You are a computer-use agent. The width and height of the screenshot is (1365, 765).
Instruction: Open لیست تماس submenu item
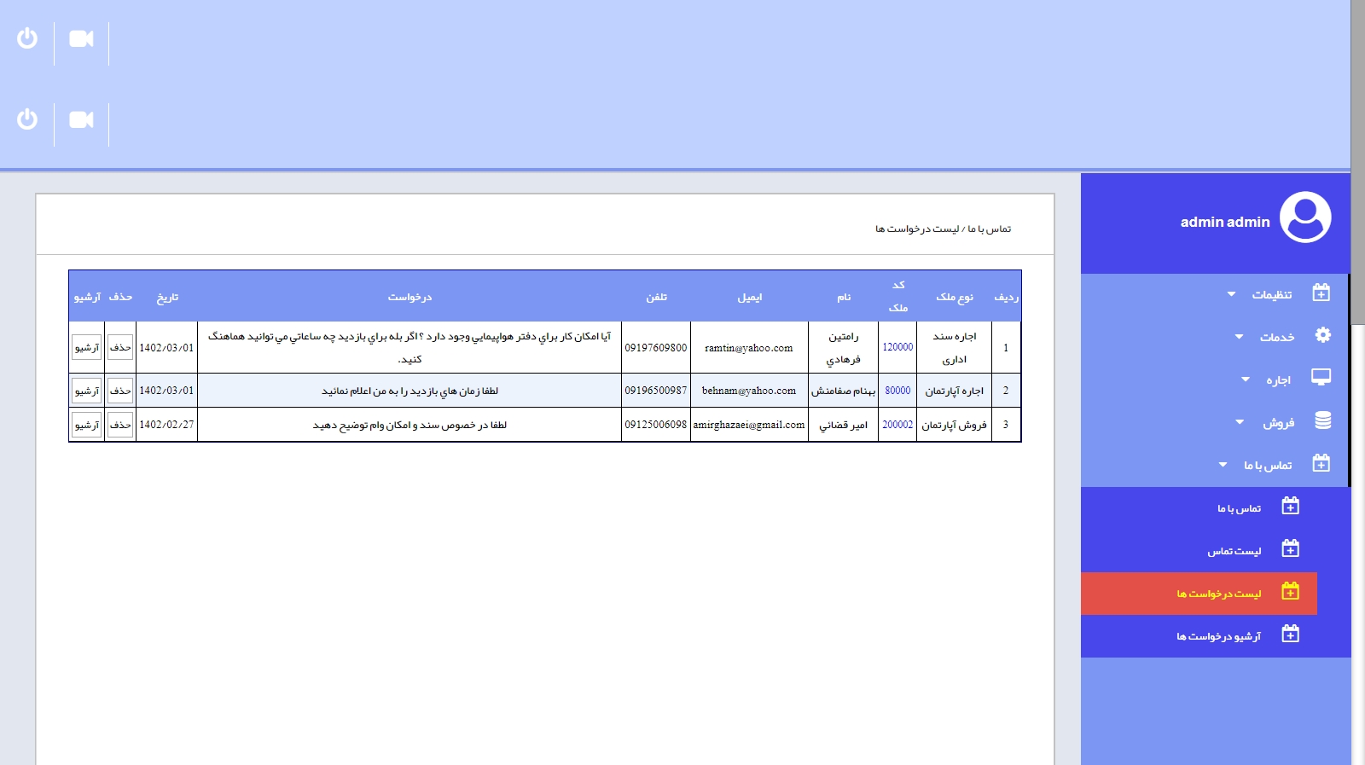(1234, 551)
